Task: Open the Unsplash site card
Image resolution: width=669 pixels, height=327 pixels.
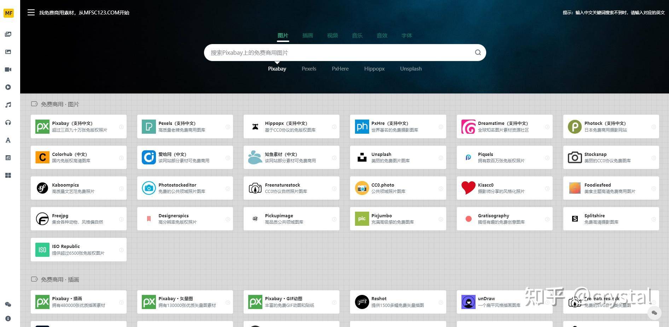Action: point(398,157)
